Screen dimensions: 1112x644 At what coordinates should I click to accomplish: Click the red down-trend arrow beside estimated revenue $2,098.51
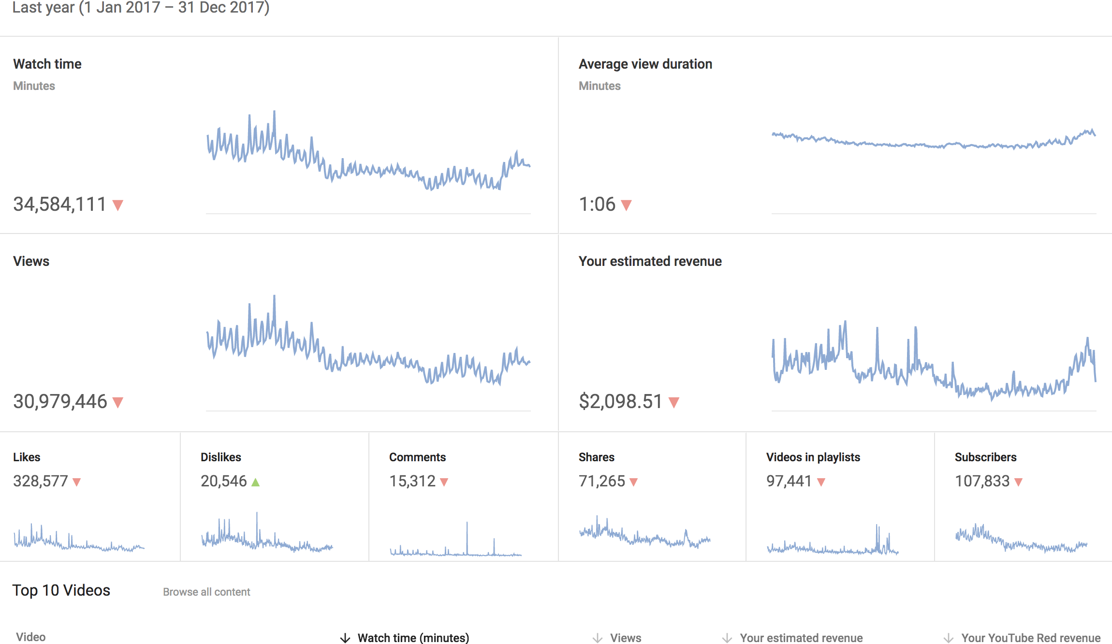point(673,402)
